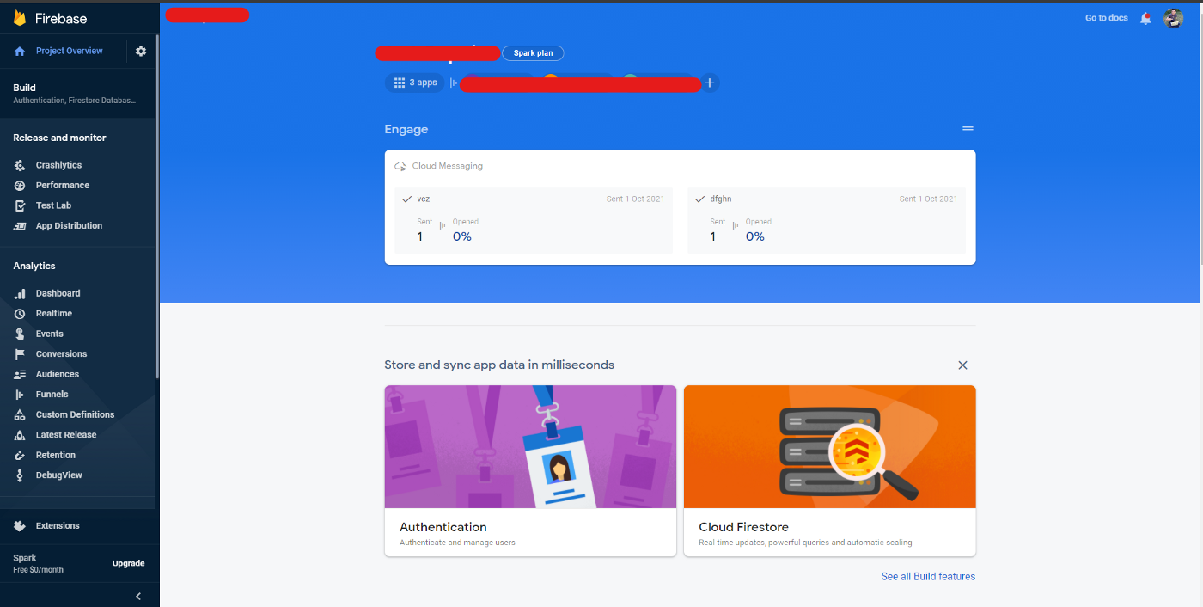Open the Extensions icon in sidebar
This screenshot has width=1203, height=607.
click(x=20, y=526)
